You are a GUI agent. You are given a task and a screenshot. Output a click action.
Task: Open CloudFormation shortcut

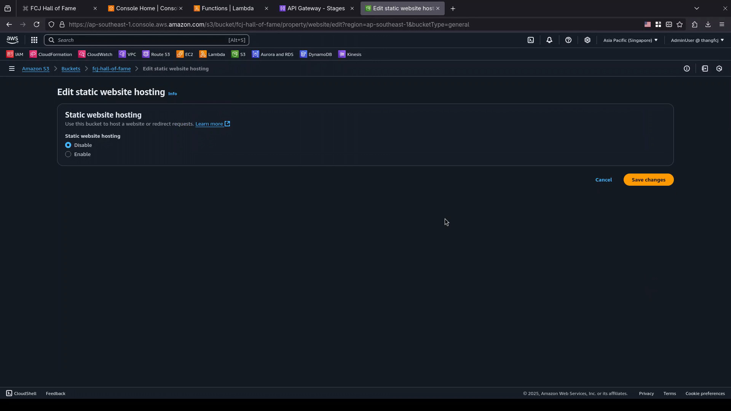click(x=51, y=54)
